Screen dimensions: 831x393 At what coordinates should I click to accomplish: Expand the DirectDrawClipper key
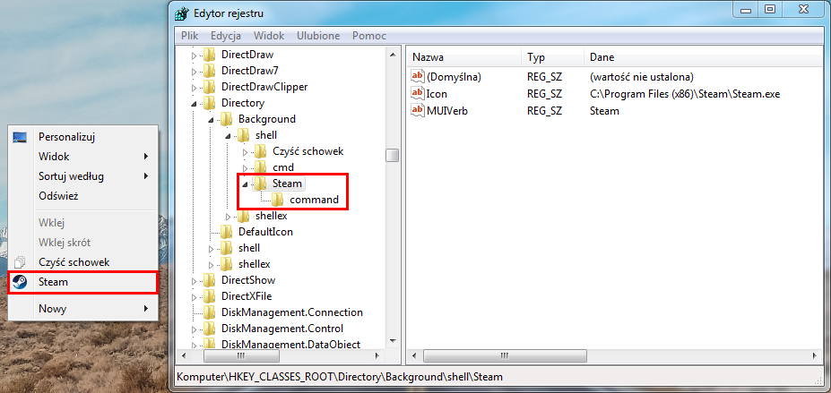click(x=194, y=87)
